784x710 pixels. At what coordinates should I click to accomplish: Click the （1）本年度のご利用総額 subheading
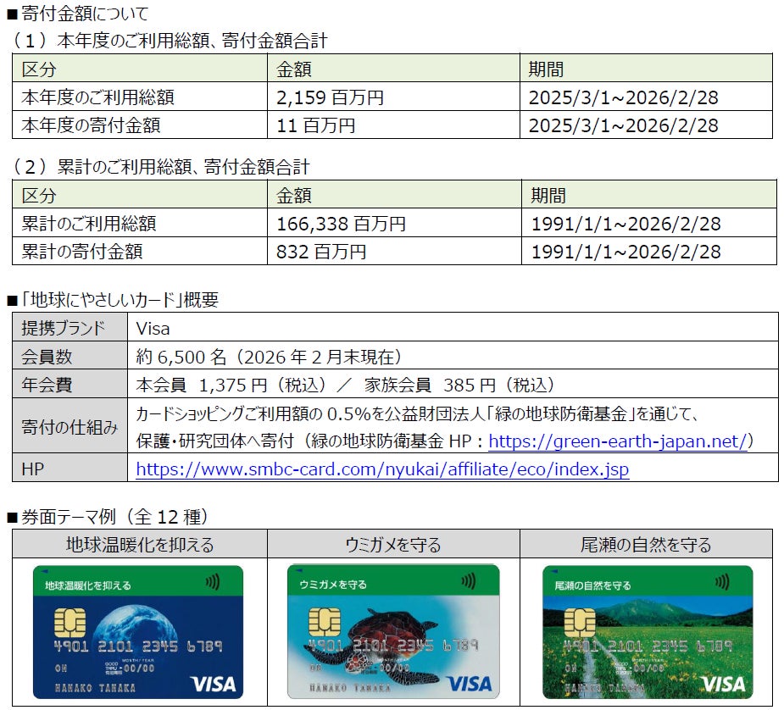pos(169,41)
